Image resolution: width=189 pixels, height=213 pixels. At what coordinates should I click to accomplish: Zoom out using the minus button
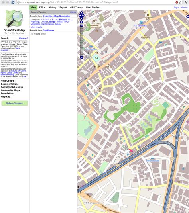[x=81, y=57]
